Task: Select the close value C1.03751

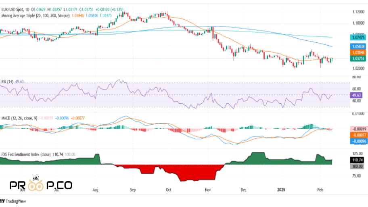Action: pyautogui.click(x=86, y=10)
